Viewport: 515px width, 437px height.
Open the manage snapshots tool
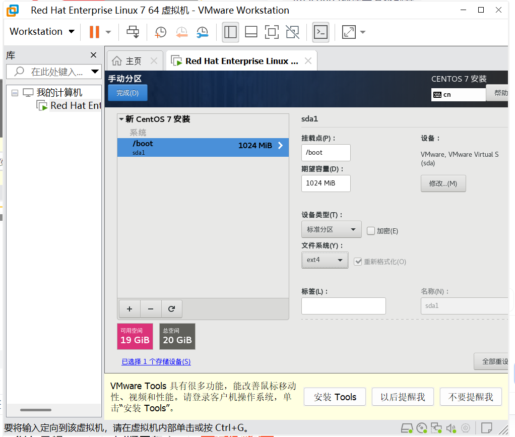tap(203, 32)
